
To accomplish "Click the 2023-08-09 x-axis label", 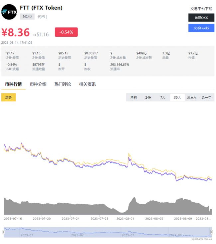I will 183,219.
